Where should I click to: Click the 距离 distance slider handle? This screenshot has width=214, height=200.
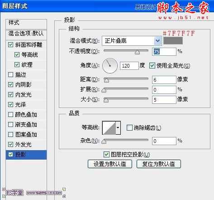point(106,80)
